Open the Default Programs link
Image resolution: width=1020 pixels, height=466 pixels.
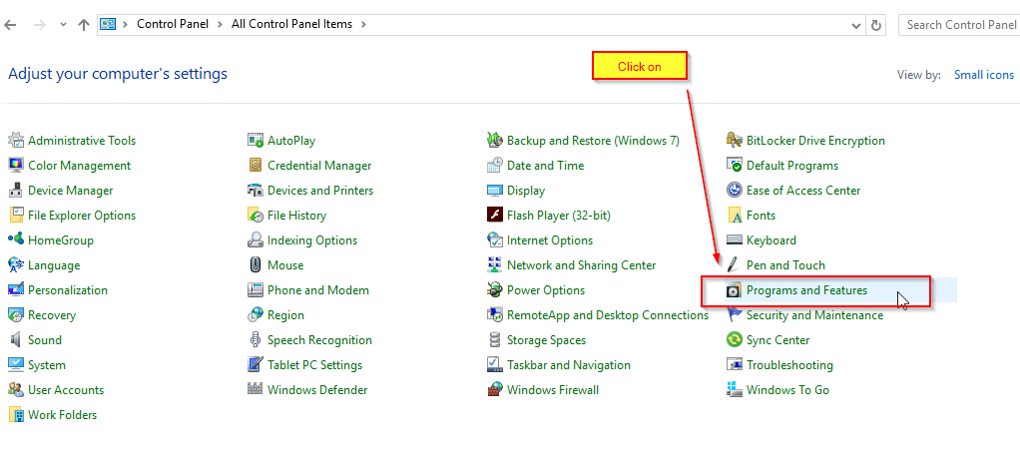coord(792,166)
